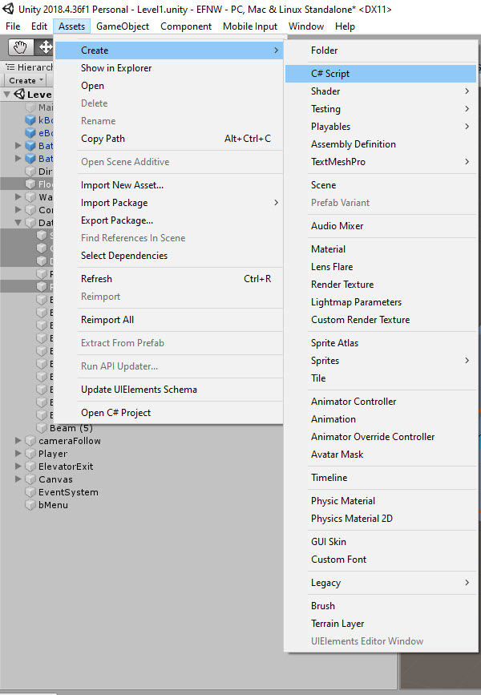Choose C# Script from Create submenu
The image size is (481, 695).
coord(330,74)
